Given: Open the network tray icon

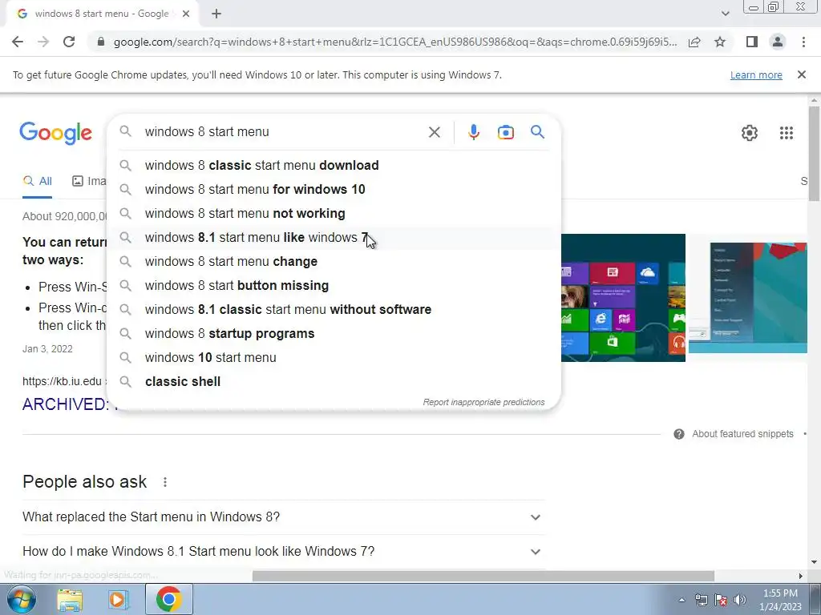Looking at the screenshot, I should tap(701, 600).
